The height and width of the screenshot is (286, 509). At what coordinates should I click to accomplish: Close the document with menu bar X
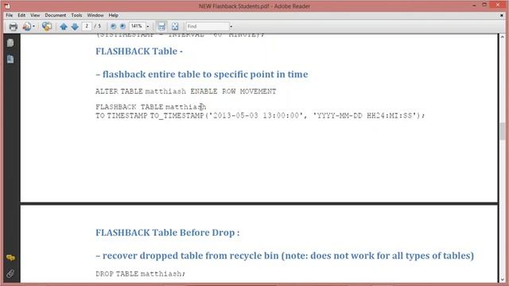pos(502,15)
